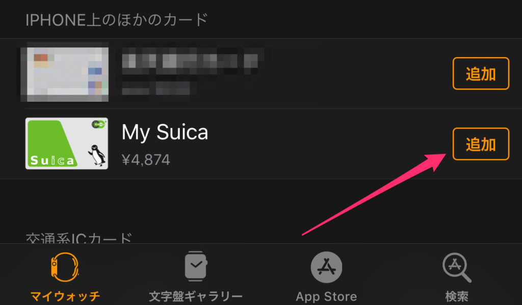
Task: Click the small green Suica badge on card corner
Action: [x=98, y=124]
